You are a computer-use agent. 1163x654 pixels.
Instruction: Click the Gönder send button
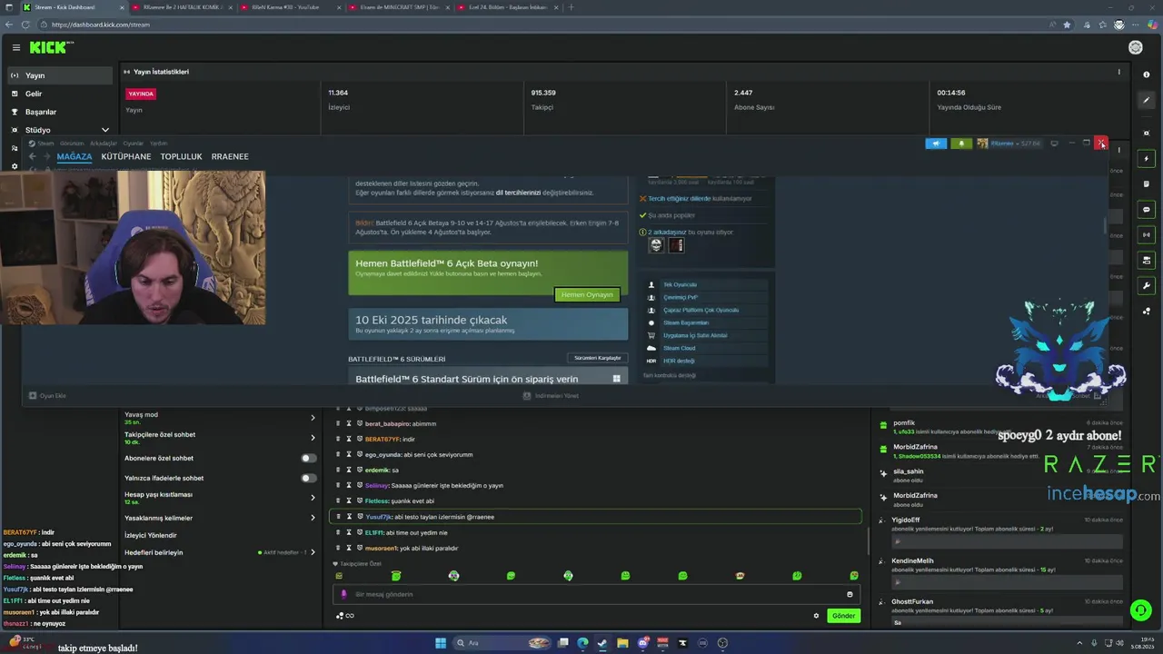click(843, 616)
